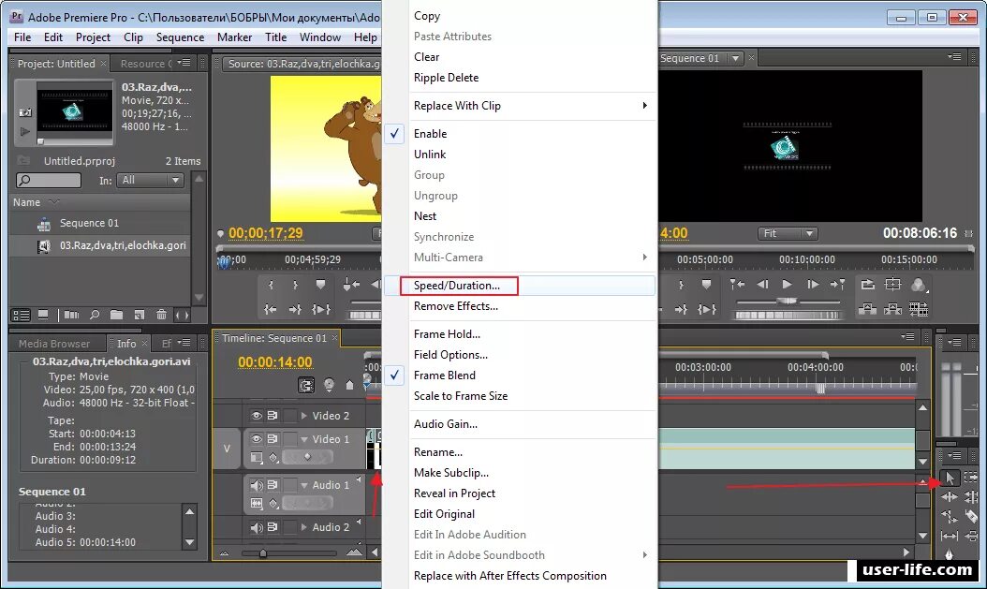Click the Loop button in Program monitor
Image resolution: width=987 pixels, height=589 pixels.
click(867, 285)
